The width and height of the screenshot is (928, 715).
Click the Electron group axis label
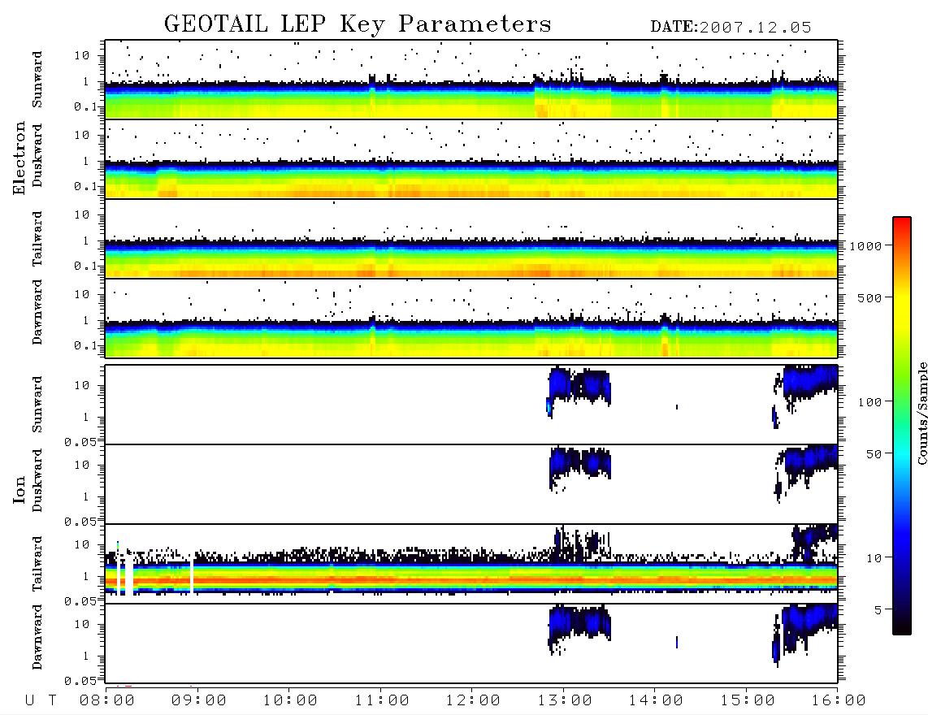click(20, 158)
